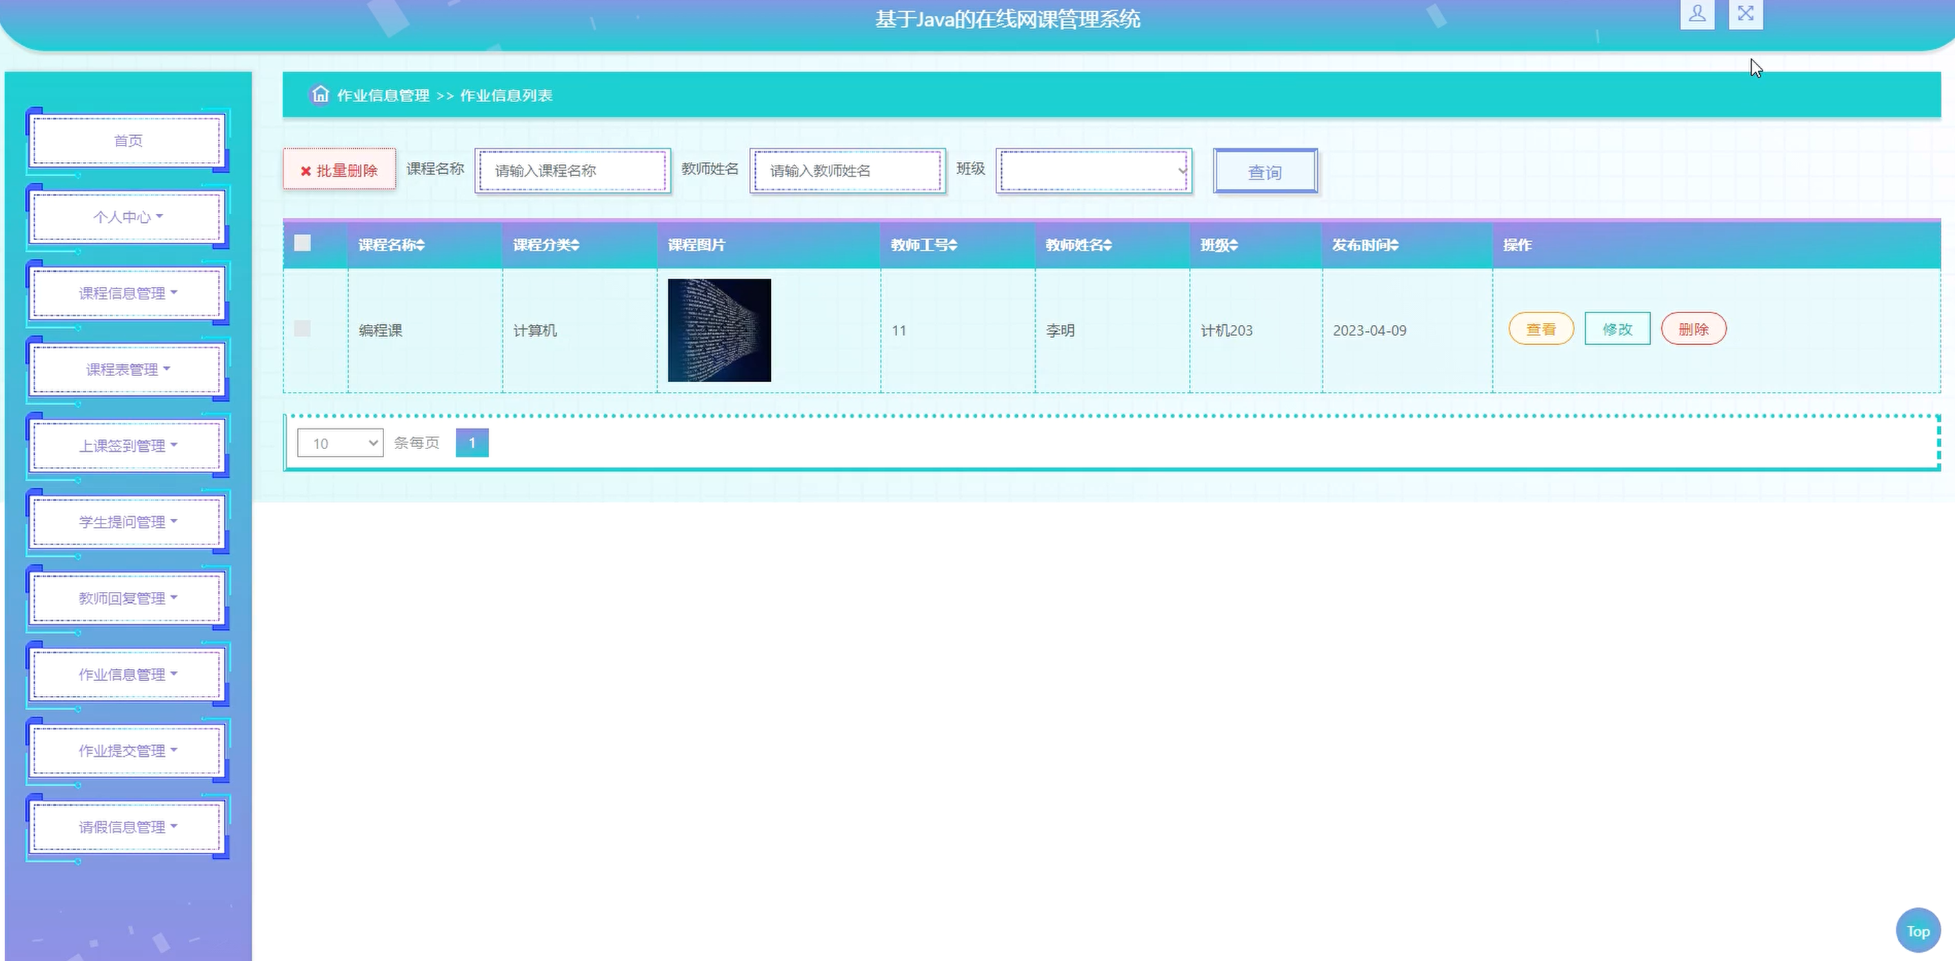This screenshot has width=1955, height=961.
Task: Go to 首页 in the sidebar
Action: (x=128, y=141)
